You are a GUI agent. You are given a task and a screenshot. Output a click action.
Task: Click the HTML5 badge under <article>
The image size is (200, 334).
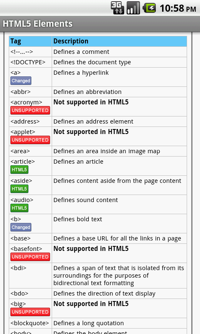pyautogui.click(x=19, y=170)
